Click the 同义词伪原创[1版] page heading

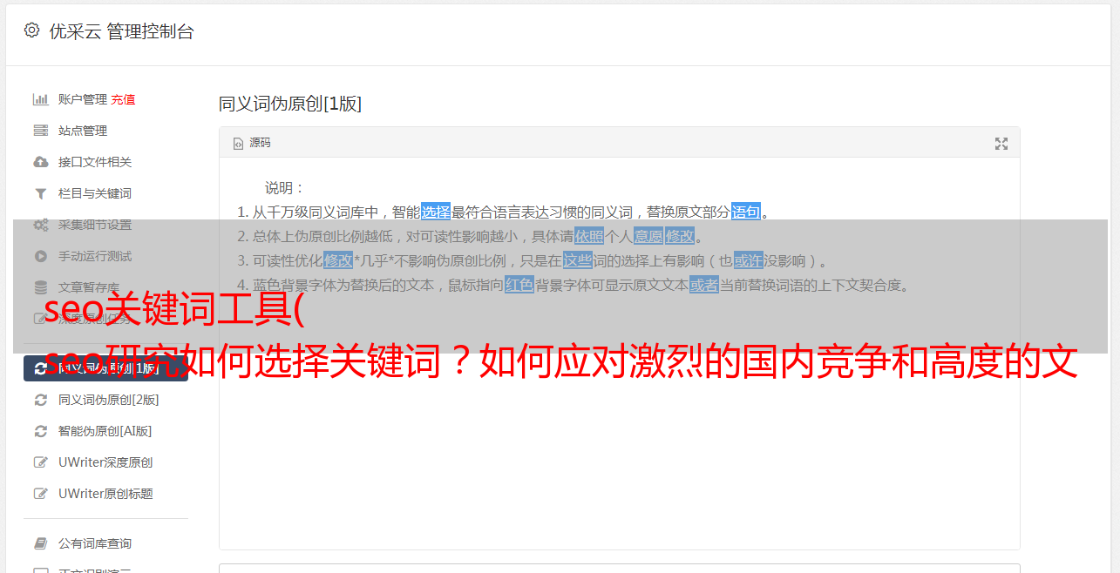tap(289, 104)
